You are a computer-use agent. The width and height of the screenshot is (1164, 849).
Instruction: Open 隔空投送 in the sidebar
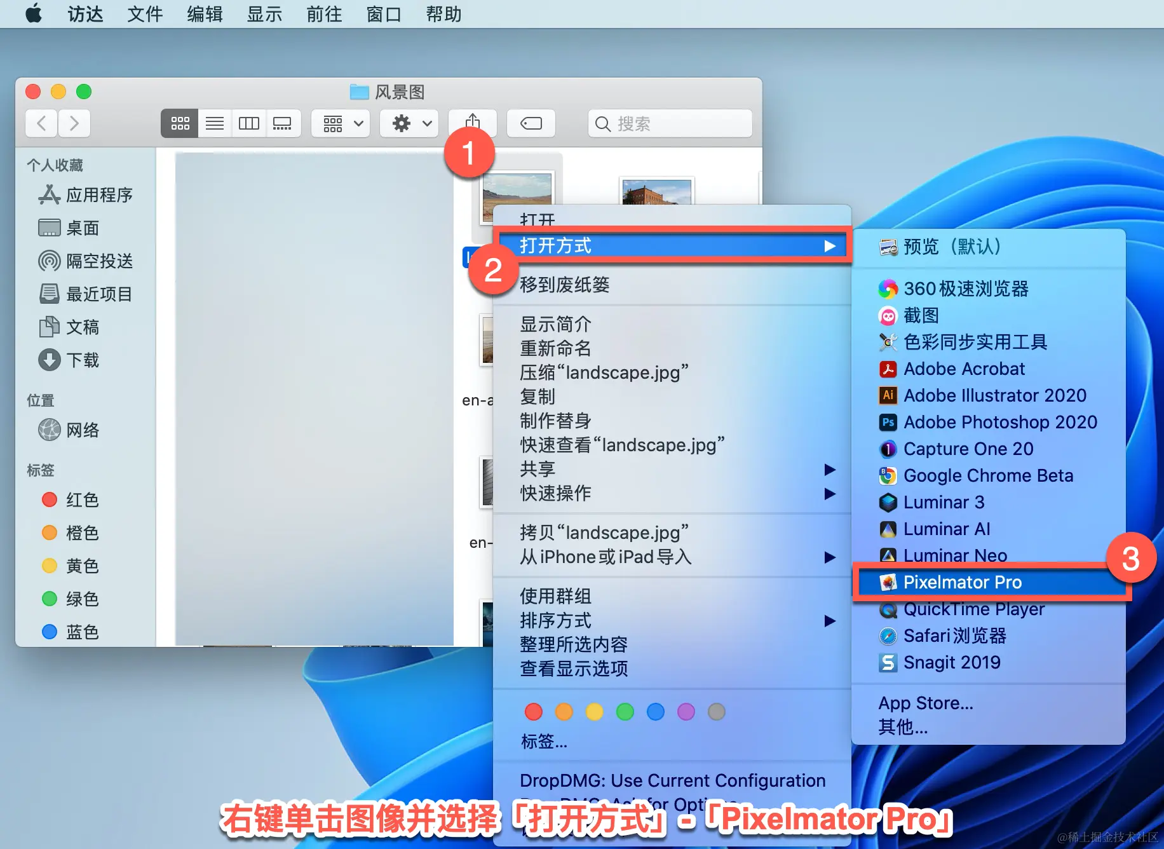(86, 261)
